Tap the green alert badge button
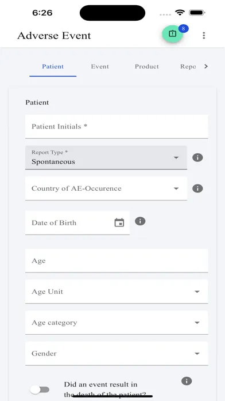 [173, 34]
